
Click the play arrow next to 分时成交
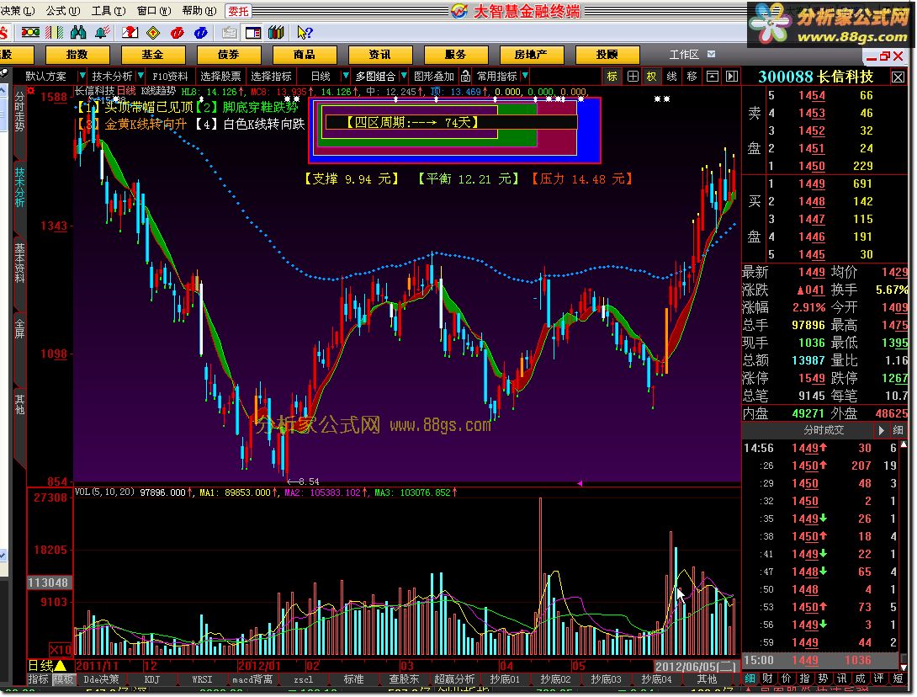tap(881, 430)
